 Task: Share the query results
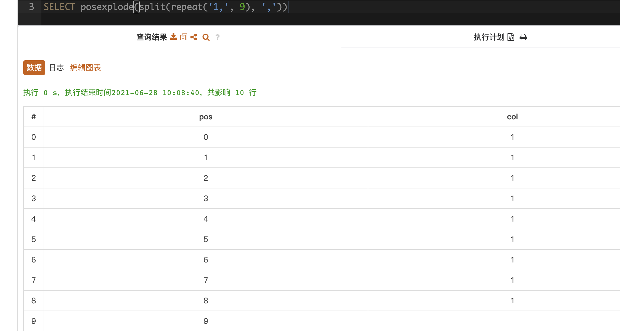click(x=194, y=37)
